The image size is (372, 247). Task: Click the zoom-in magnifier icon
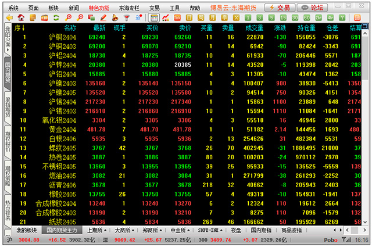[x=69, y=17]
